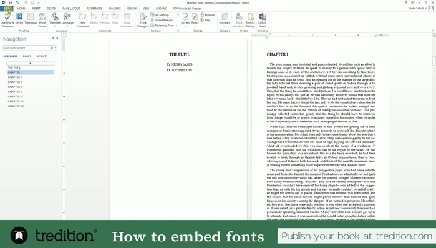Open the Sönke Schulz account menu
The height and width of the screenshot is (248, 436).
(417, 9)
